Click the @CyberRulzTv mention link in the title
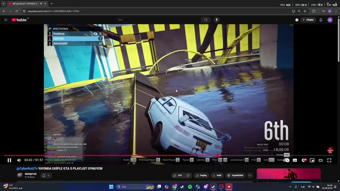The width and height of the screenshot is (340, 191). [x=27, y=168]
